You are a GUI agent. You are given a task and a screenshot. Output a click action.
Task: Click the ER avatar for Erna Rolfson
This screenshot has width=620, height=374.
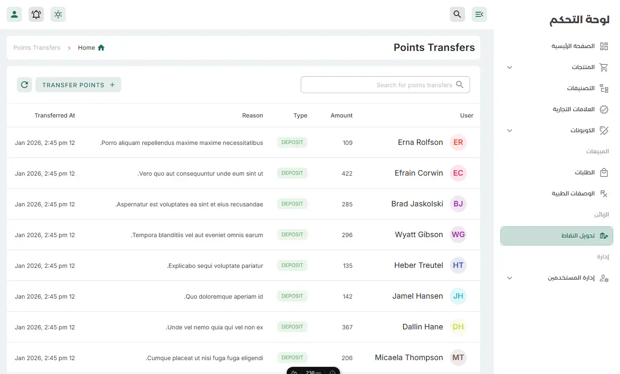pos(458,142)
